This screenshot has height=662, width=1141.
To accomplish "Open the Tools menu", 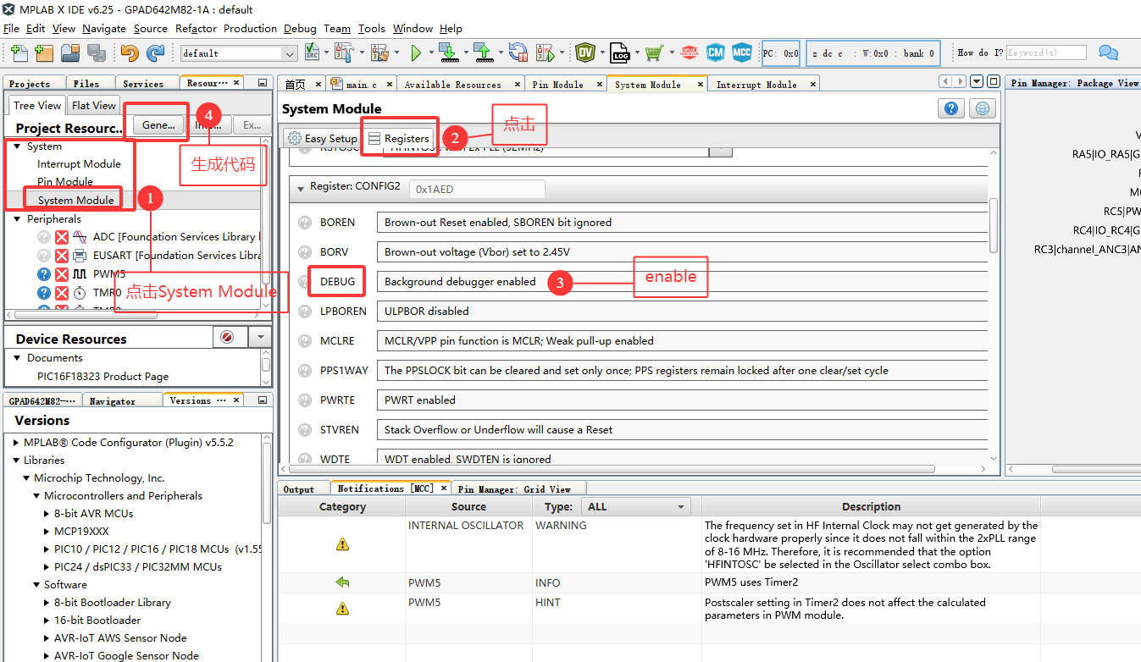I will [x=371, y=28].
